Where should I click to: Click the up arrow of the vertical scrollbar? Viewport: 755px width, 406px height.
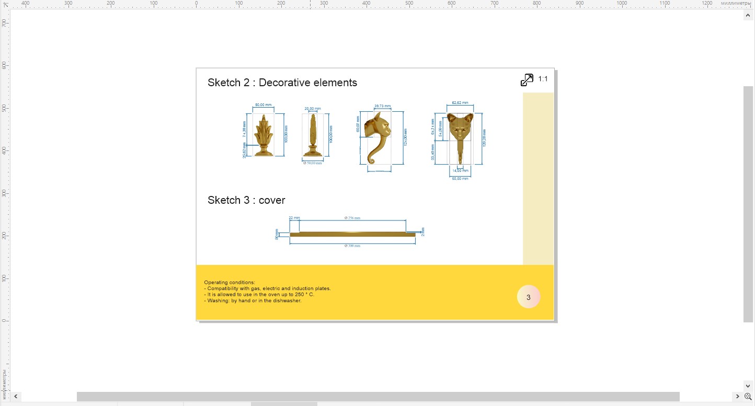click(748, 14)
